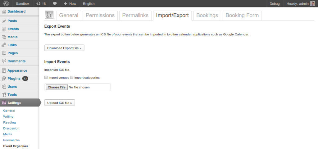Click the Tools sidebar icon
The image size is (318, 149).
tap(4, 95)
